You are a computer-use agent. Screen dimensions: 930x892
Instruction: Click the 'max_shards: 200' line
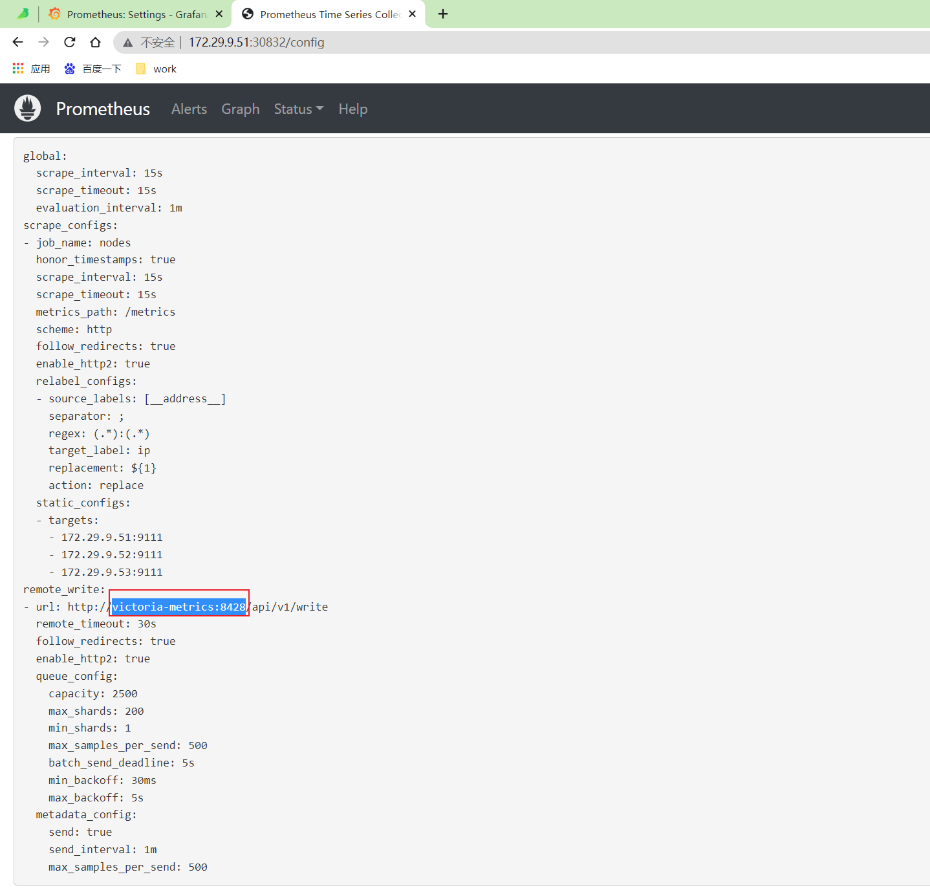(96, 711)
